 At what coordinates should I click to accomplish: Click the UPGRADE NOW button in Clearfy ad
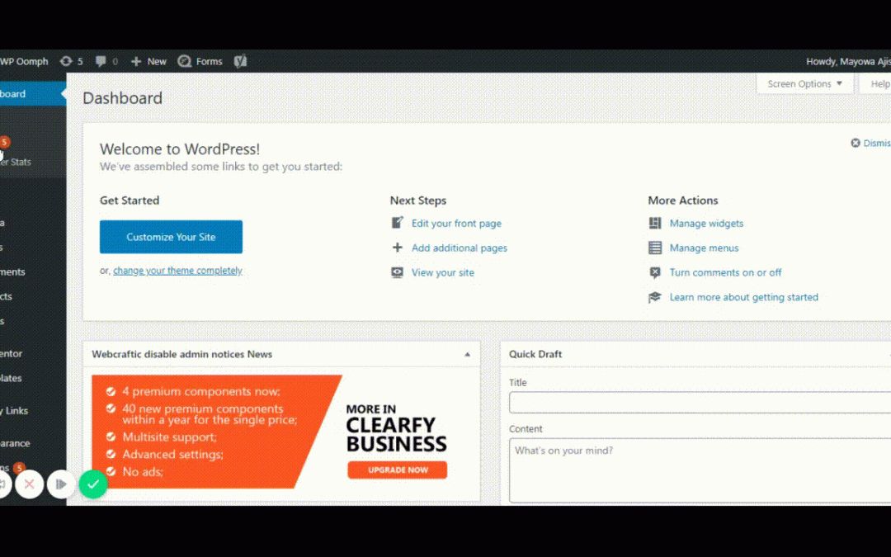click(x=397, y=470)
